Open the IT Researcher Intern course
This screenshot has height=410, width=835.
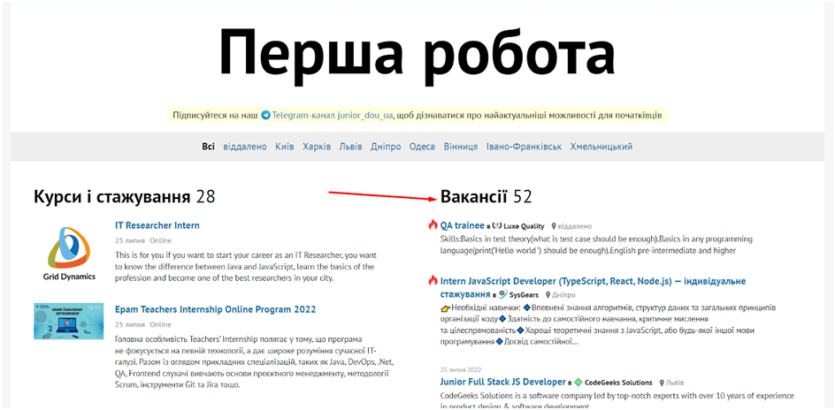pyautogui.click(x=157, y=225)
